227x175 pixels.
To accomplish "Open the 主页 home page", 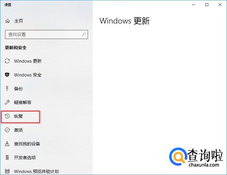I will 19,21.
